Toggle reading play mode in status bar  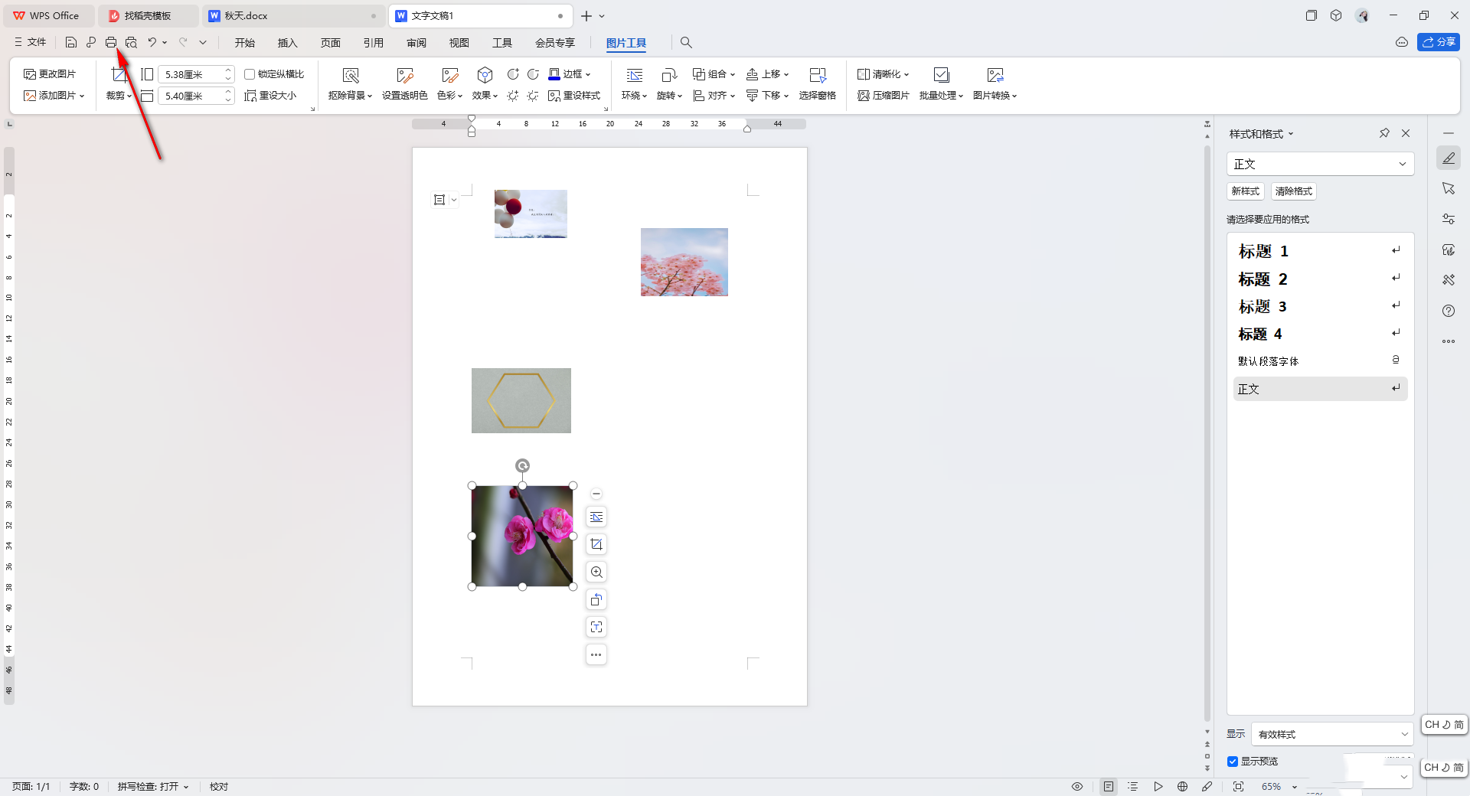click(1158, 787)
